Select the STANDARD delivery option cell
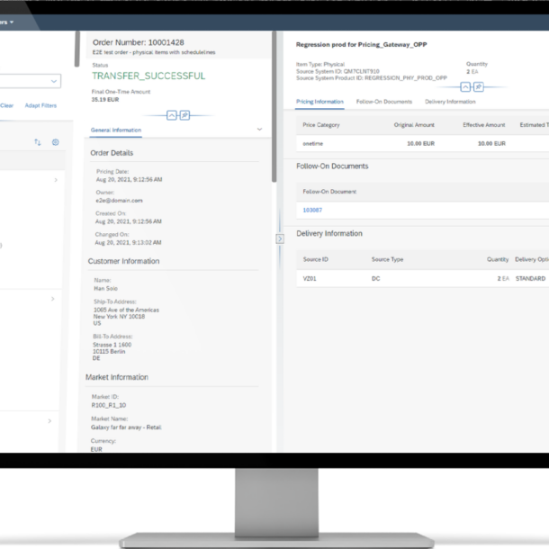 pyautogui.click(x=530, y=278)
